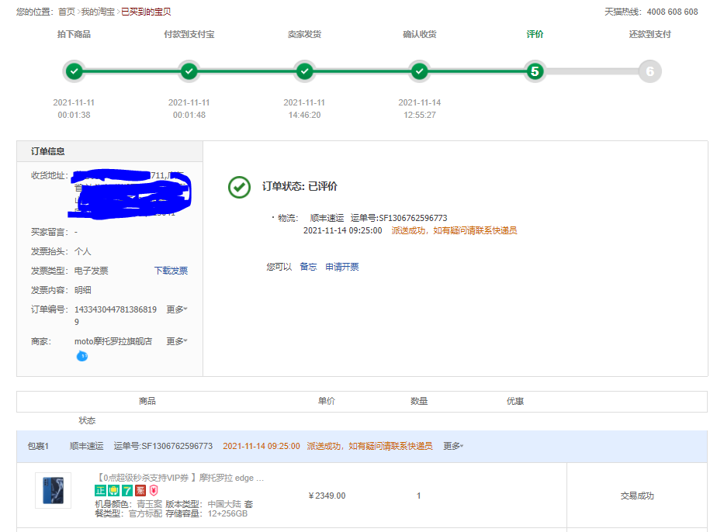
Task: Click the green order status checkmark
Action: coord(239,188)
